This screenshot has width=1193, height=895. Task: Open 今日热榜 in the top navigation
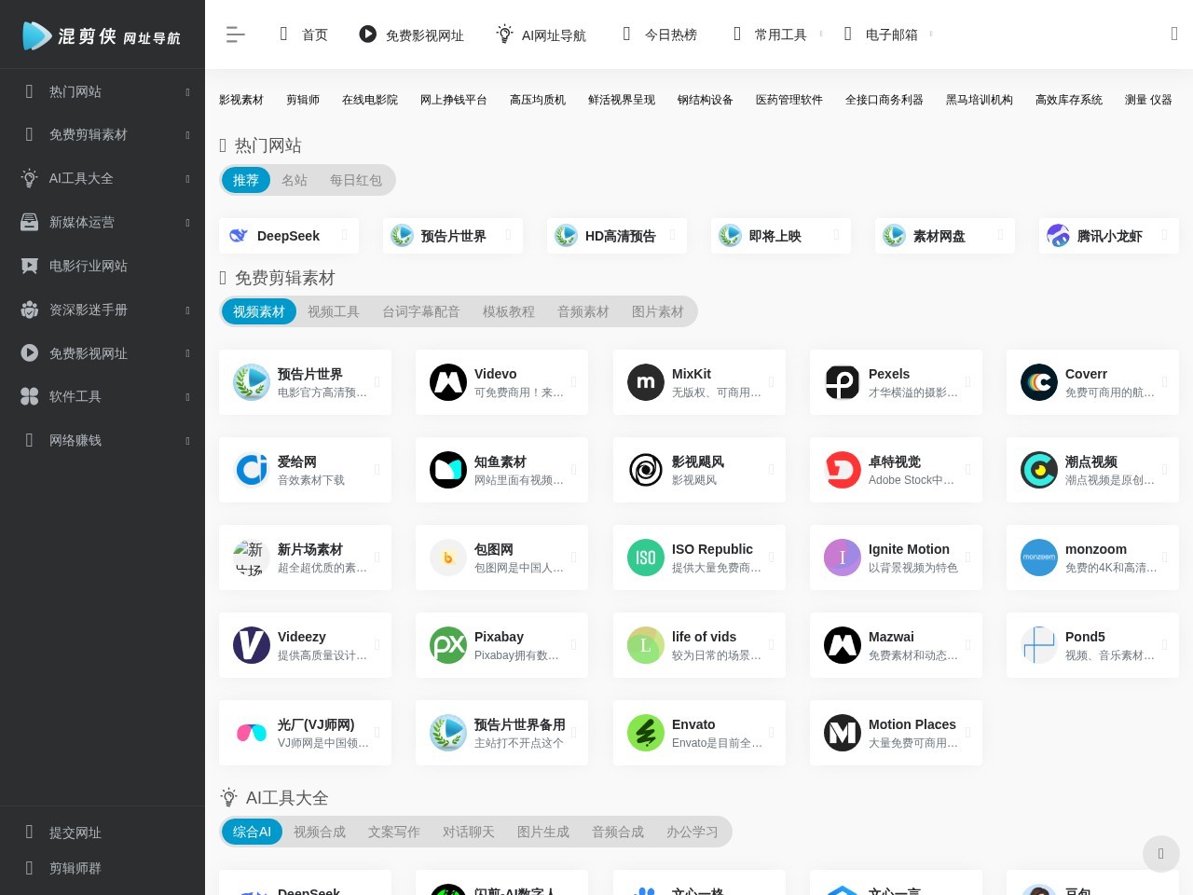[x=660, y=34]
